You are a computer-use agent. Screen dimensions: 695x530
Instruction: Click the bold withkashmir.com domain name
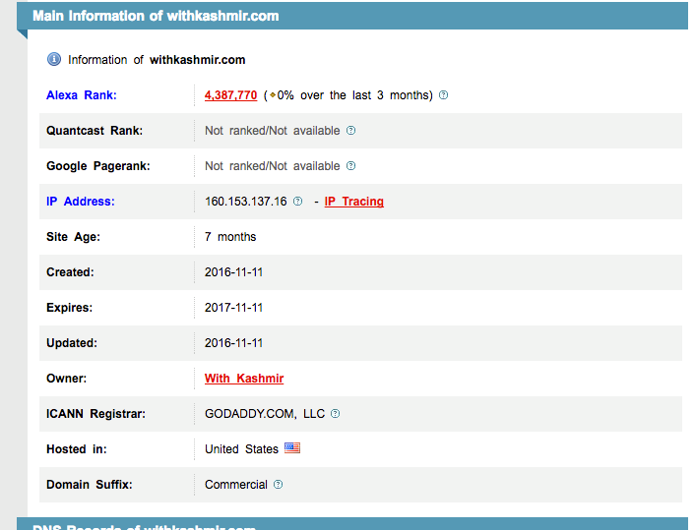click(x=197, y=60)
